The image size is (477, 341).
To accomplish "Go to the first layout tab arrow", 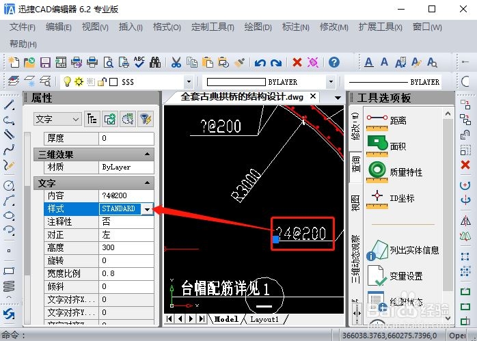I will click(x=169, y=319).
